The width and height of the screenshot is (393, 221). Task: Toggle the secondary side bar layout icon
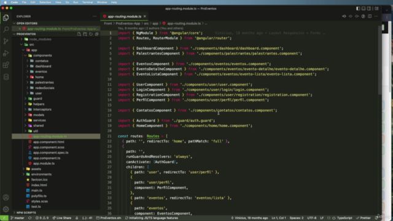coord(369,9)
